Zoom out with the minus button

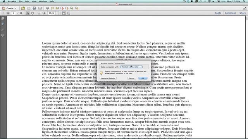coord(40,13)
